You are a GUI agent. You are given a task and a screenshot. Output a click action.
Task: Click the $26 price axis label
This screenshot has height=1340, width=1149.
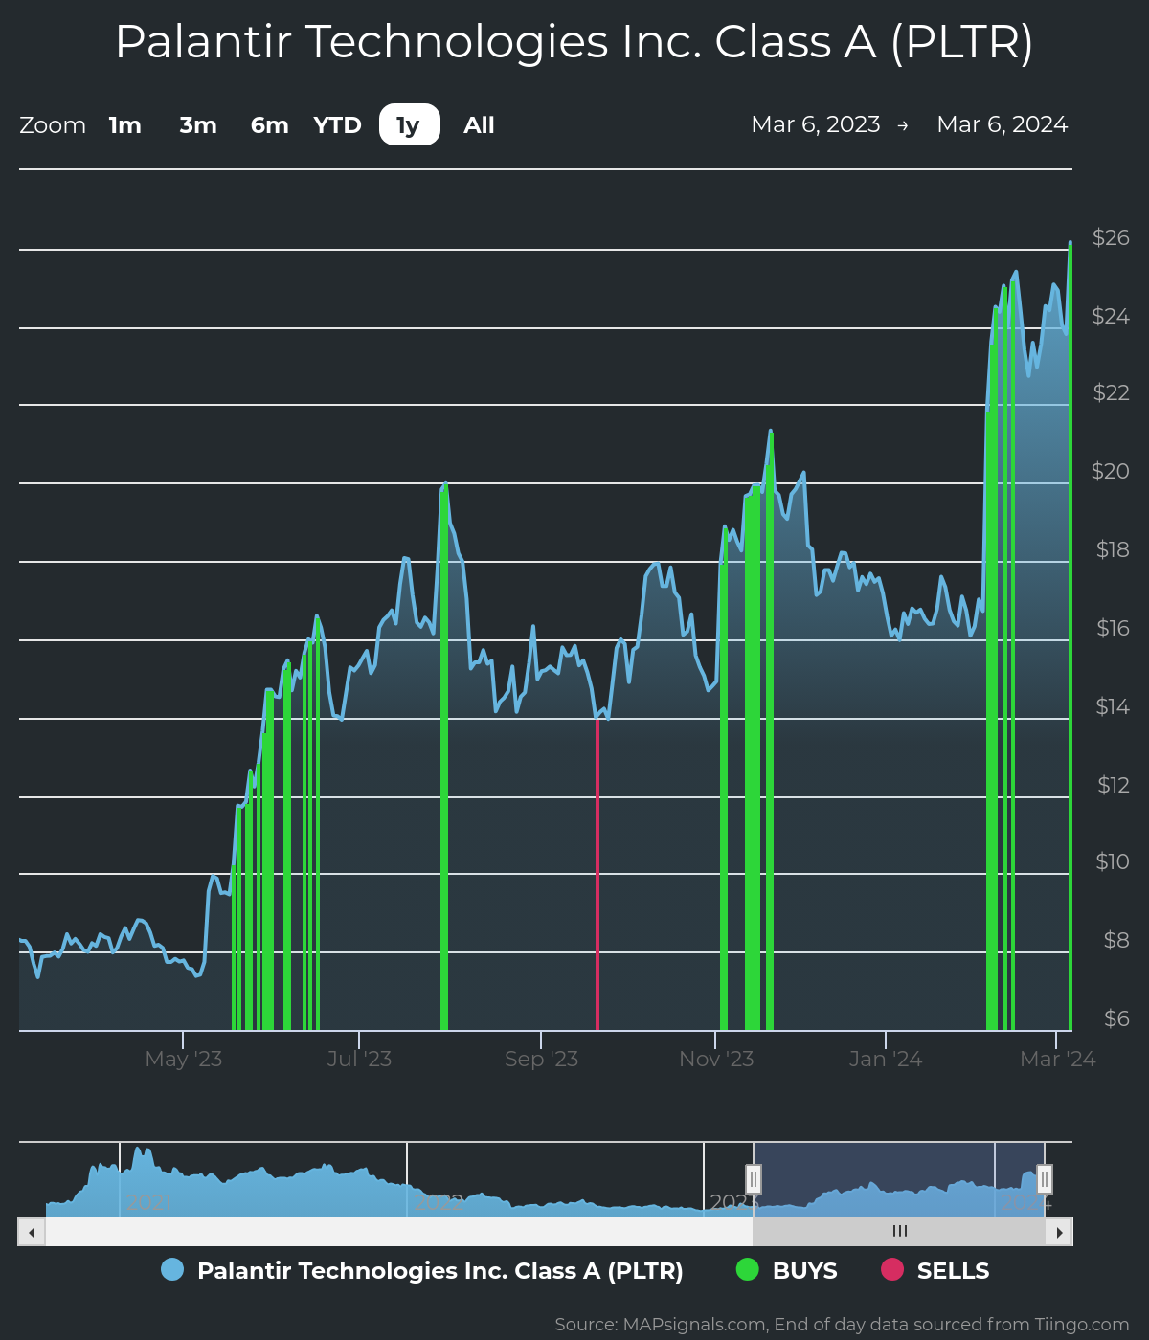click(1111, 237)
